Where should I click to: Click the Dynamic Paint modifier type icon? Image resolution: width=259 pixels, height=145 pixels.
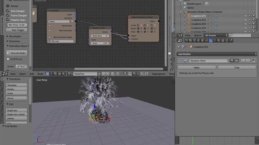click(x=186, y=61)
